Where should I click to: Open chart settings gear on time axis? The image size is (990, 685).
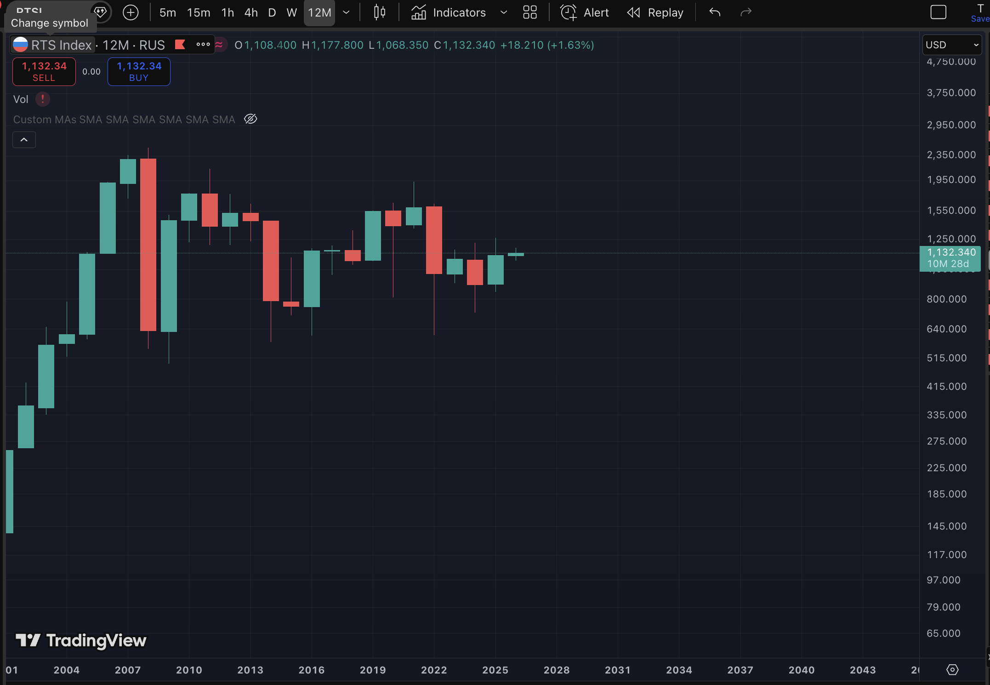952,669
